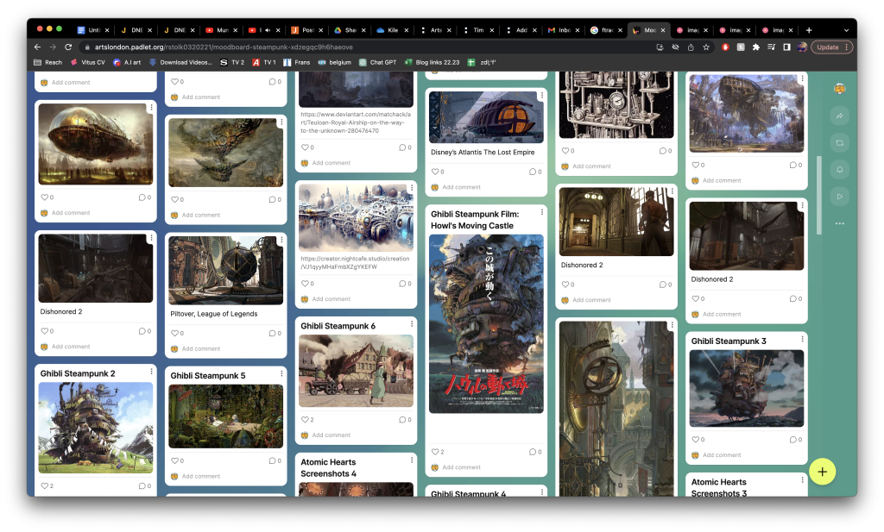Click the address bar URL field
Viewport: 884px width, 532px height.
click(x=366, y=47)
